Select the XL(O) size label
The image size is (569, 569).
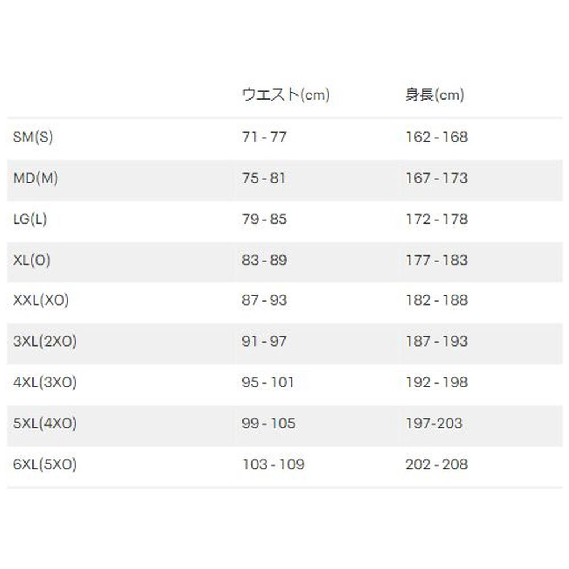pyautogui.click(x=32, y=260)
